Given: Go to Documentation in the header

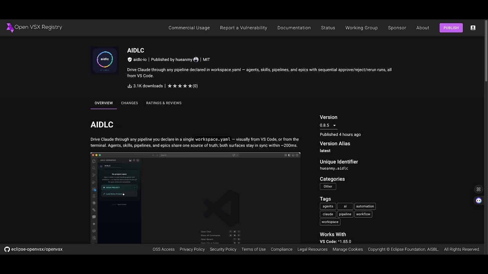Looking at the screenshot, I should tap(294, 28).
